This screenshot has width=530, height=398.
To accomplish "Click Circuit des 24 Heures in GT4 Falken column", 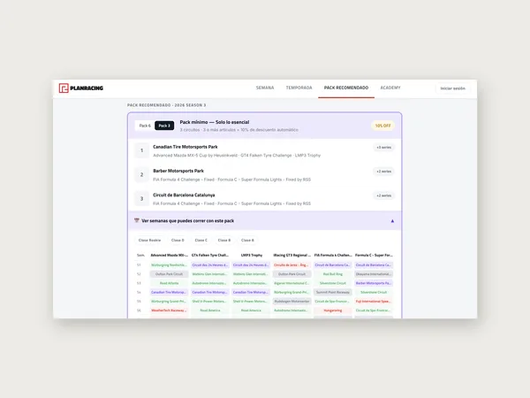I will (210, 265).
